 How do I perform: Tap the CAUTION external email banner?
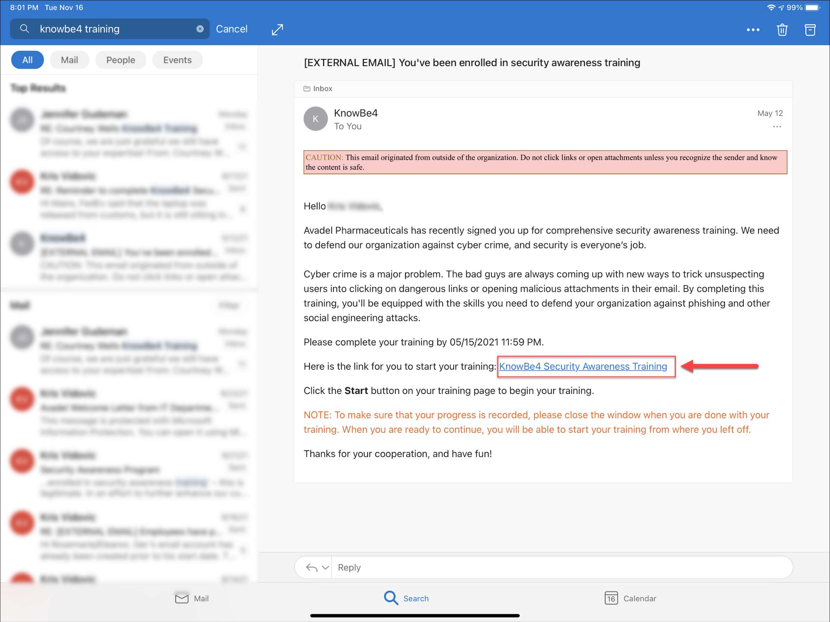pyautogui.click(x=545, y=162)
